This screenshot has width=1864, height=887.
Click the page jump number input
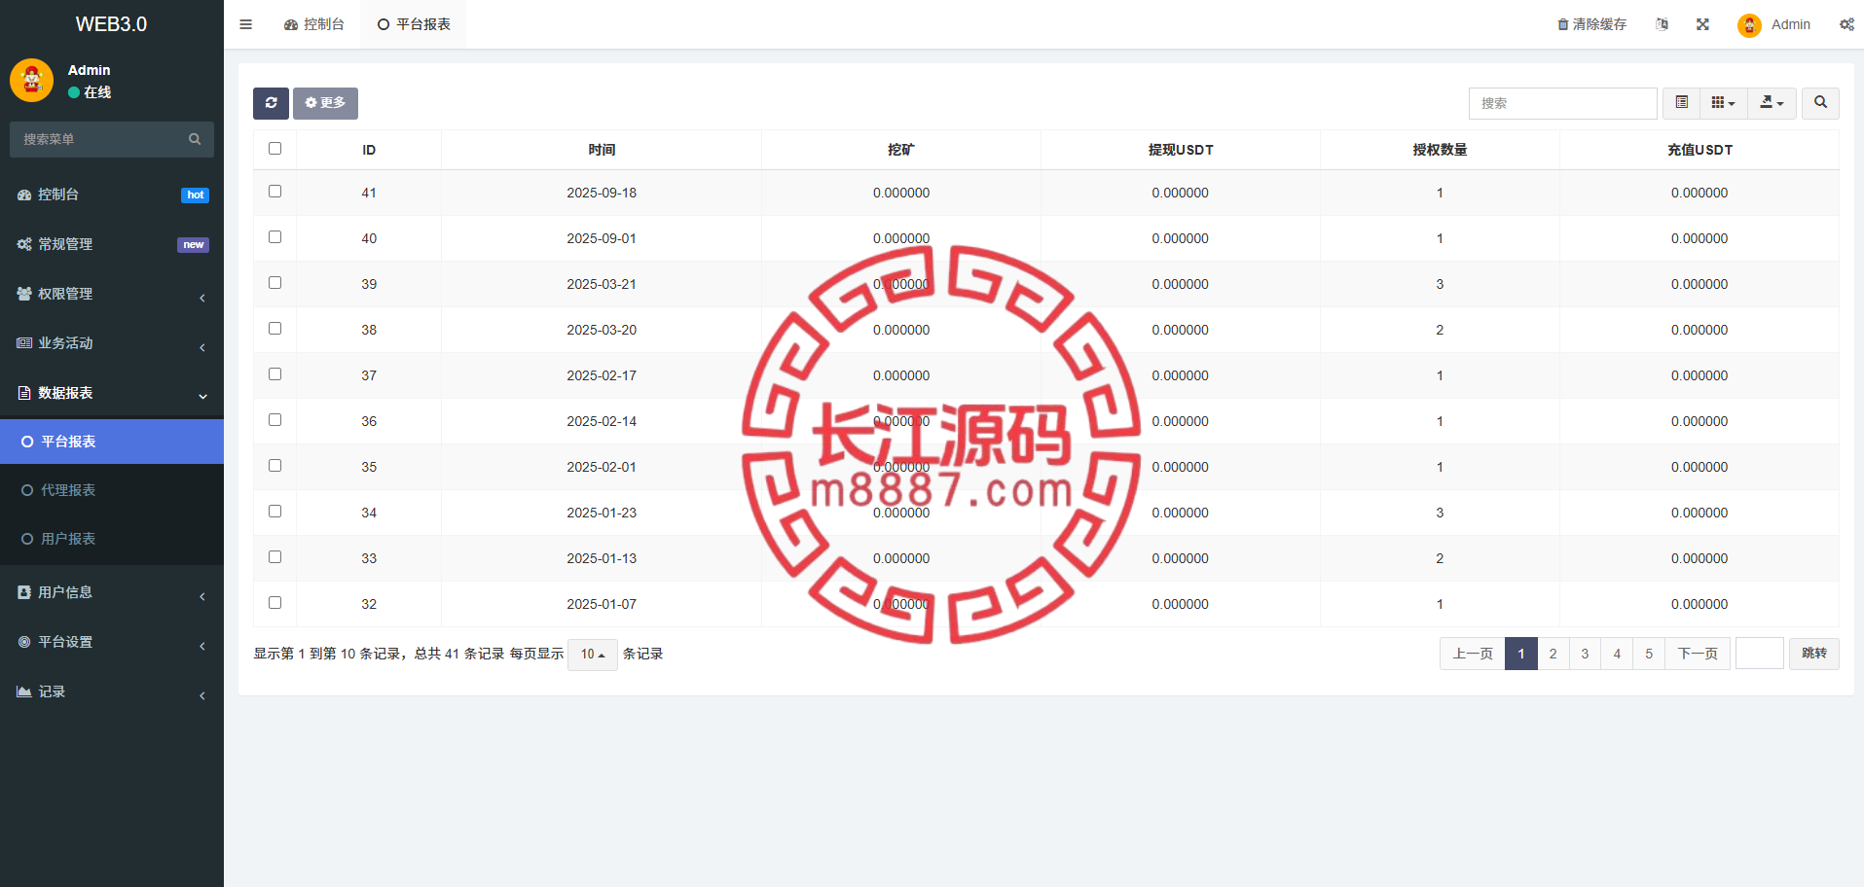click(1760, 654)
